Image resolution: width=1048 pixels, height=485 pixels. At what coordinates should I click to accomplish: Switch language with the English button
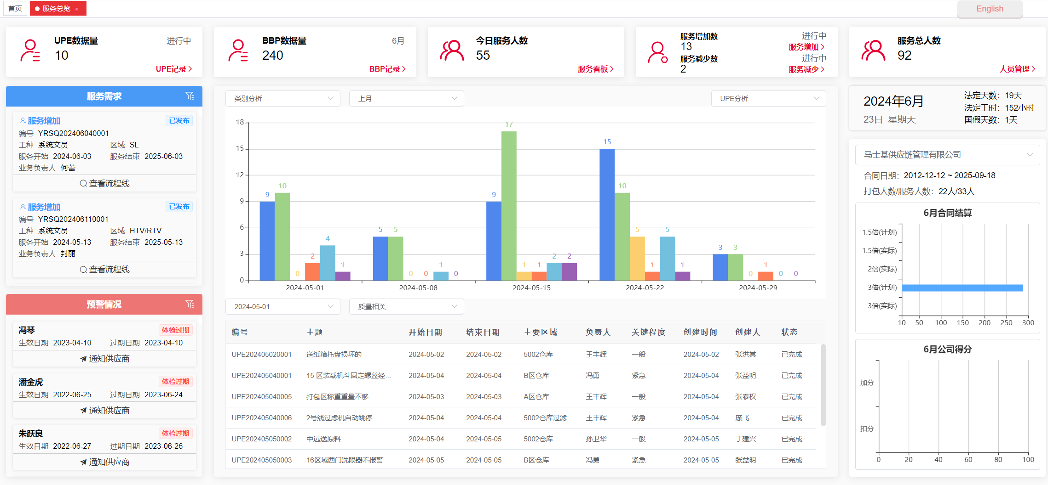[x=990, y=9]
